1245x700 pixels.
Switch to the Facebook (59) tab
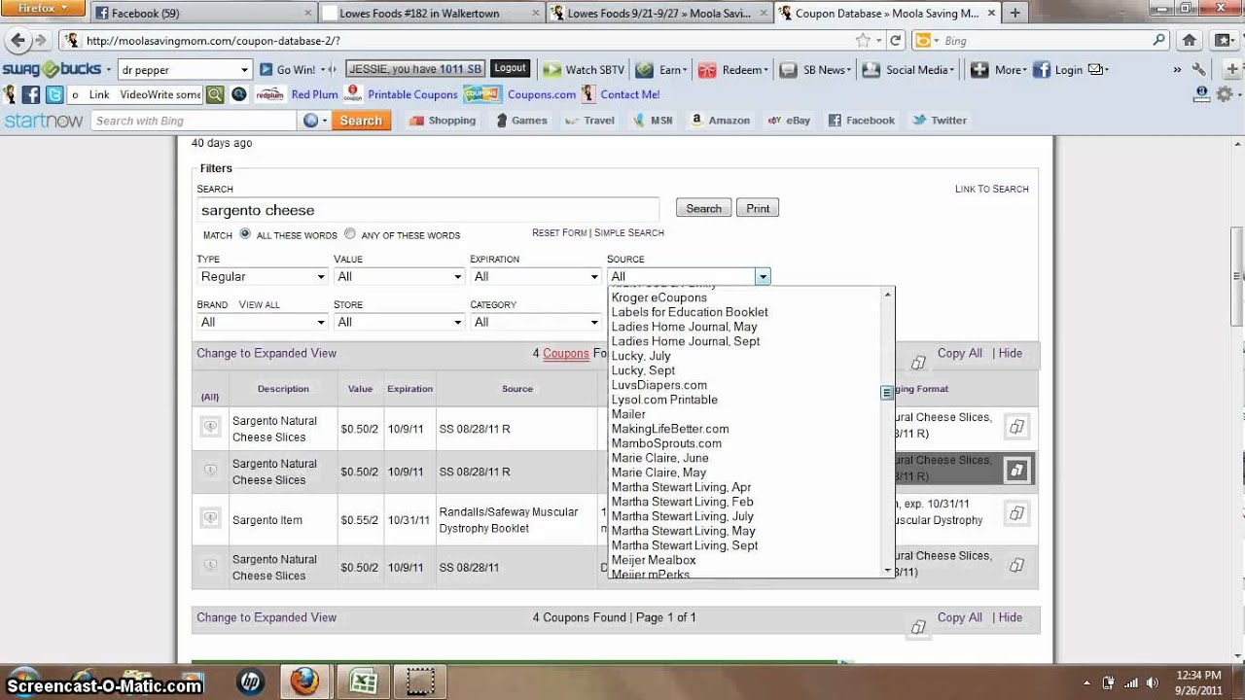(200, 13)
